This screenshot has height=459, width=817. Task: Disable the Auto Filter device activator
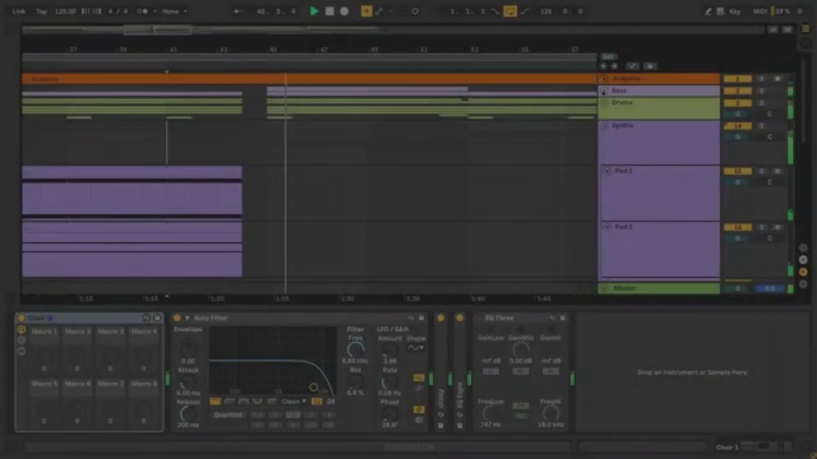[x=177, y=318]
